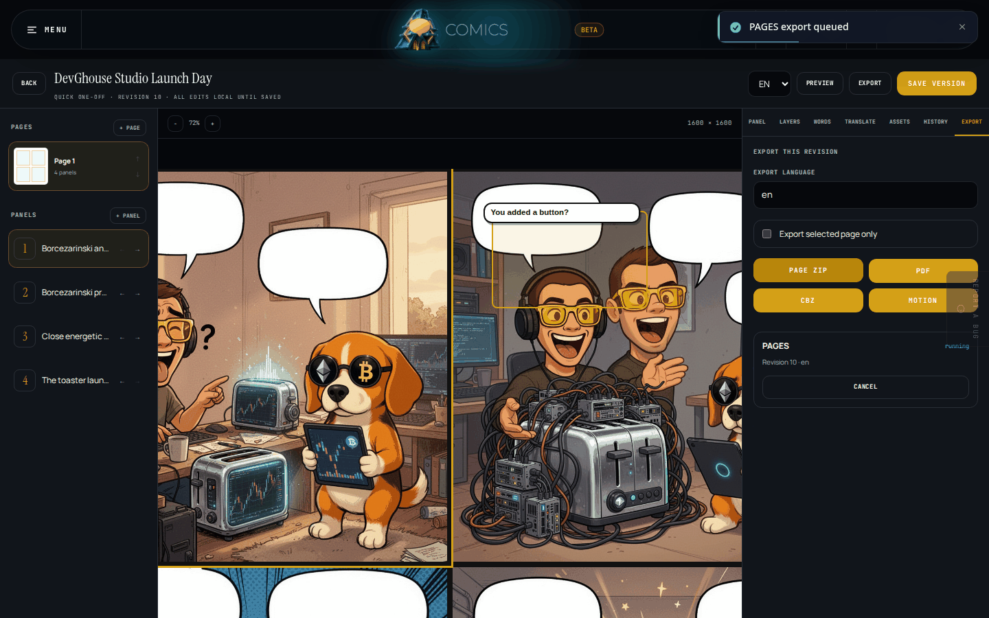Select panel 2 'Borcezarinski pr...' in list
989x618 pixels.
78,293
